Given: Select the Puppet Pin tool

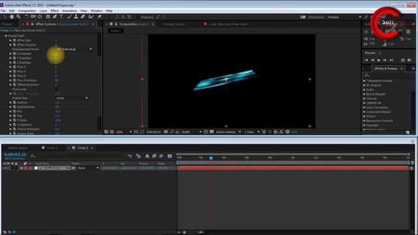Looking at the screenshot, I should point(99,17).
